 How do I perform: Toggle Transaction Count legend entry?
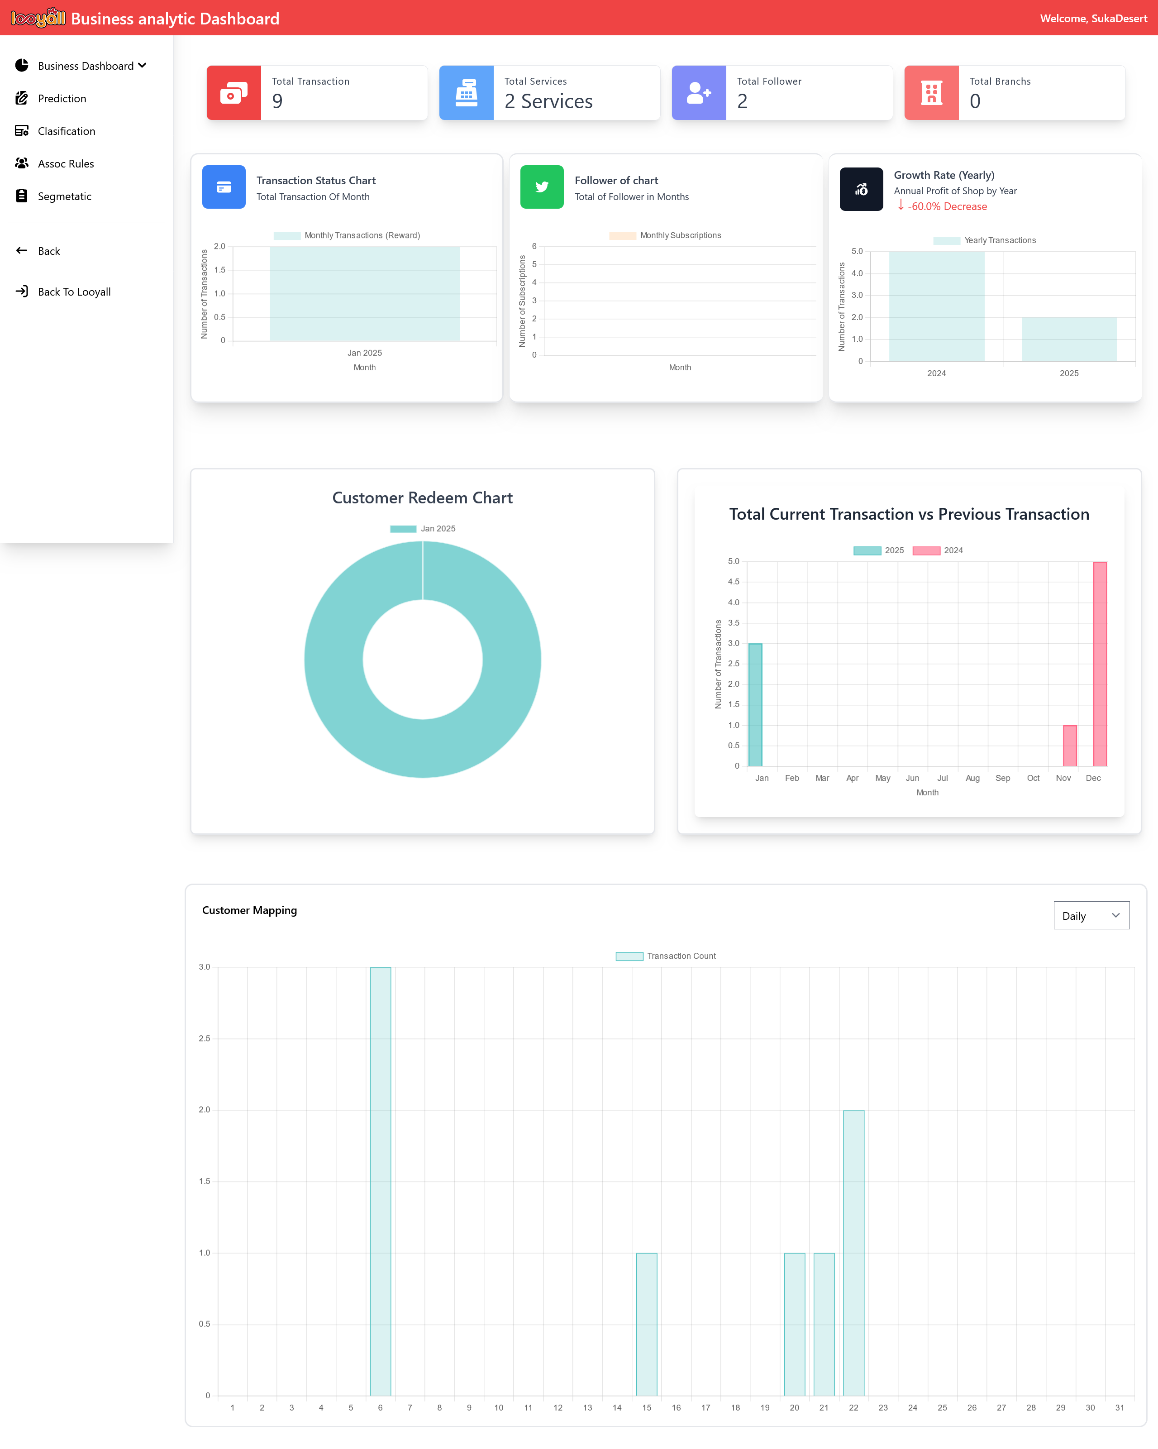(666, 956)
